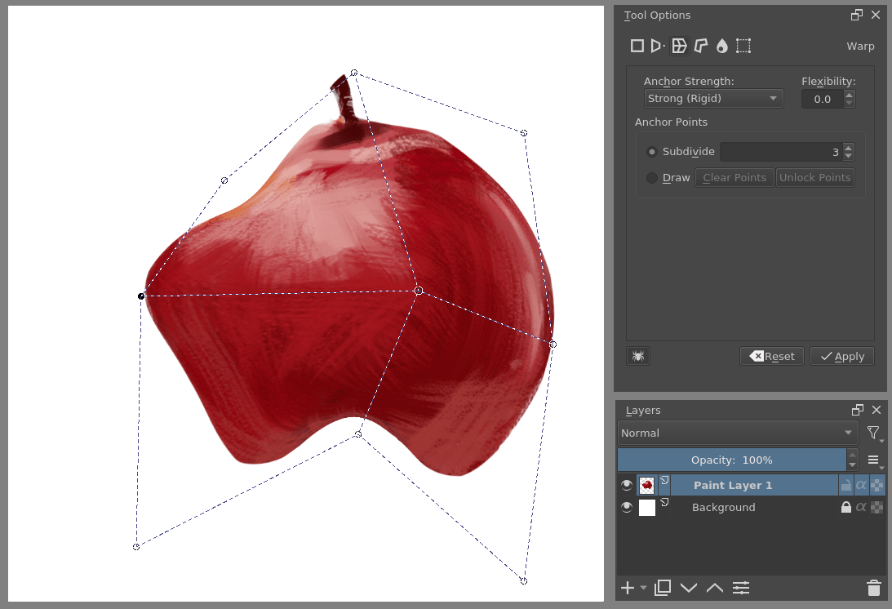Delete the selected layer with the trash icon
Image resolution: width=892 pixels, height=609 pixels.
(873, 588)
